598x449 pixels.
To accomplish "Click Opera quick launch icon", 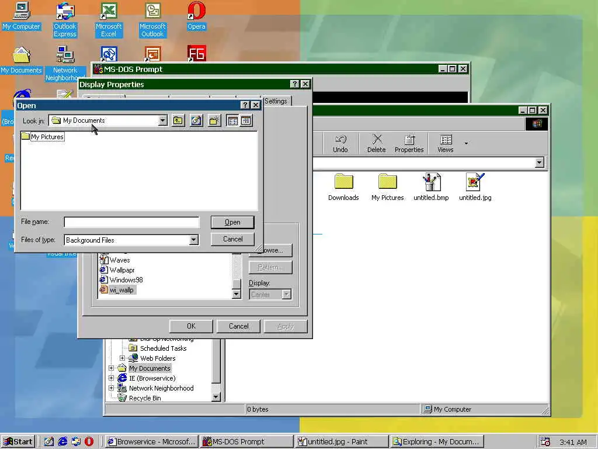I will [x=89, y=442].
